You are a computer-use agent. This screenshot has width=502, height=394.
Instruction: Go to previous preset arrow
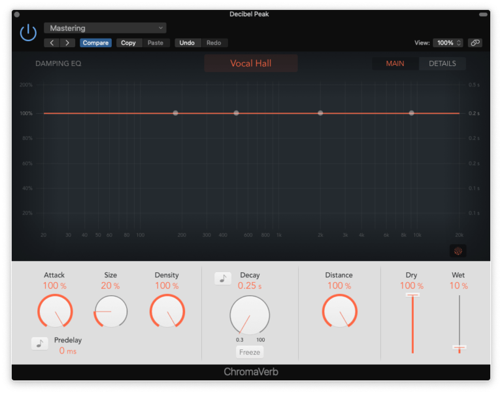coord(52,43)
